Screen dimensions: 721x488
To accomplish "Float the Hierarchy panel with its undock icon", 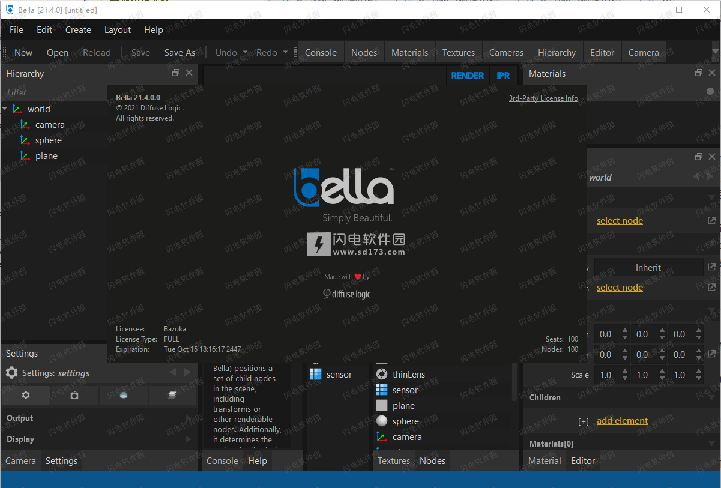I will pos(176,73).
